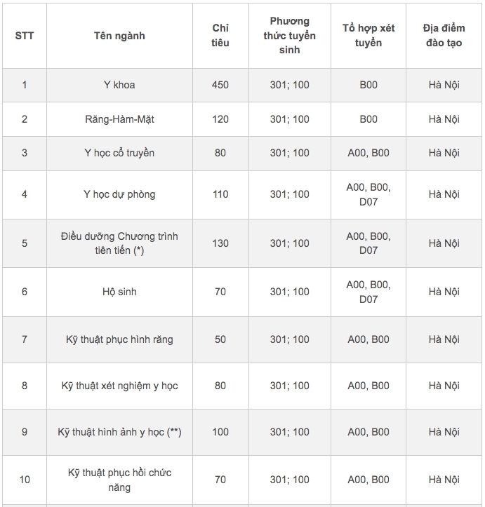Screen dimensions: 485x507
Task: Click the quota value 450 for Y khoa
Action: coord(220,85)
